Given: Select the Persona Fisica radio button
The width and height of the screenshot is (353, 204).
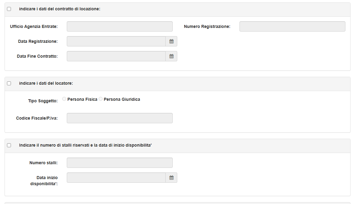Looking at the screenshot, I should (x=64, y=99).
